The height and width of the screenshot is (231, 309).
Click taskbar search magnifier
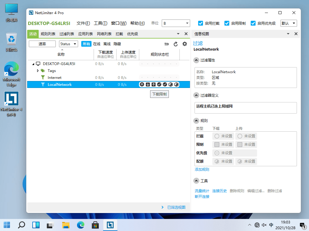pos(21,225)
